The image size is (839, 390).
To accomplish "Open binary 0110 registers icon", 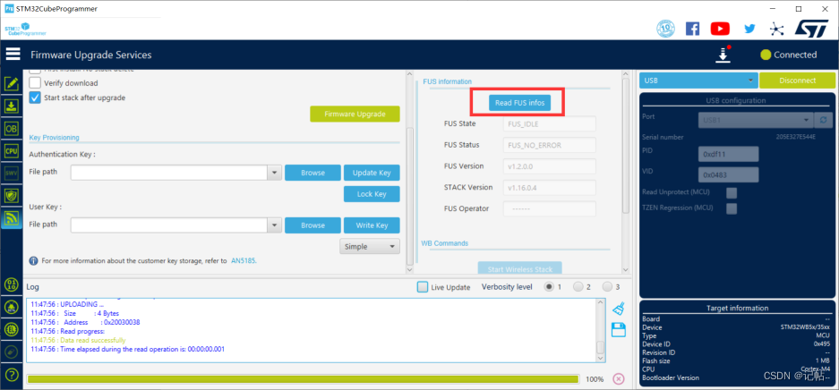I will tap(12, 284).
